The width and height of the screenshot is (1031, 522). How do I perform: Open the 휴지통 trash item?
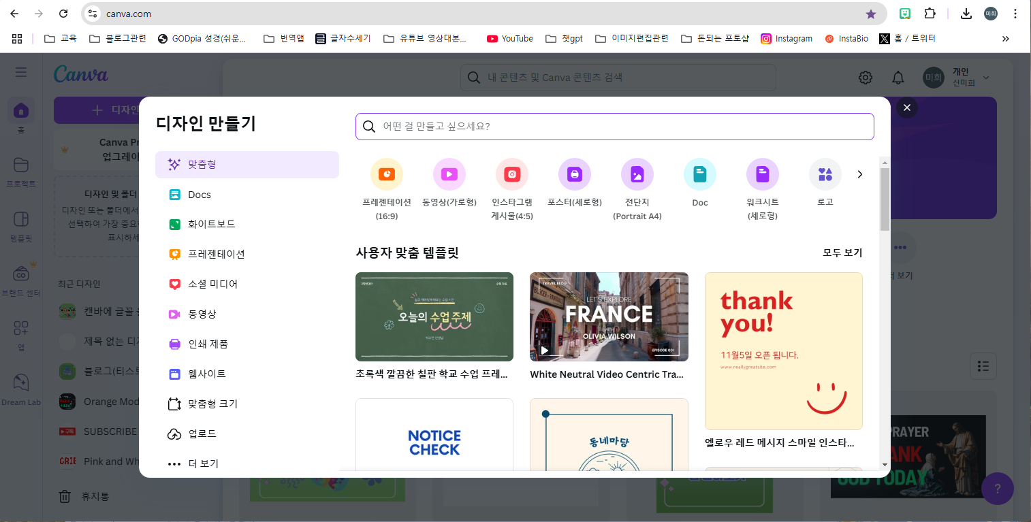click(x=85, y=496)
